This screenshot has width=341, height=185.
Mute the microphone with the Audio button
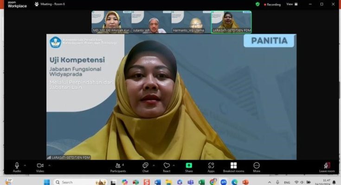[x=17, y=166]
